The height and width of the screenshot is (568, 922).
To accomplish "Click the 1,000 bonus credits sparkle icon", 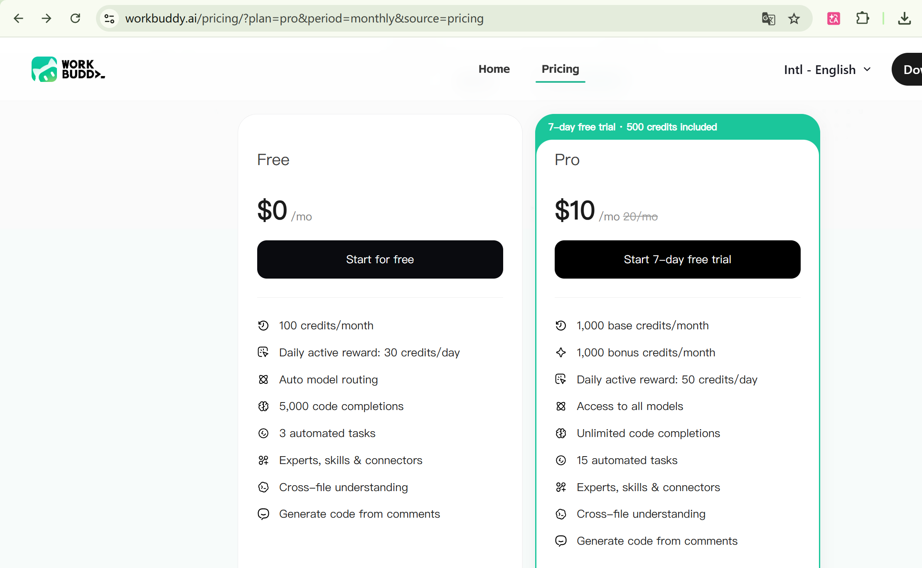I will tap(561, 353).
